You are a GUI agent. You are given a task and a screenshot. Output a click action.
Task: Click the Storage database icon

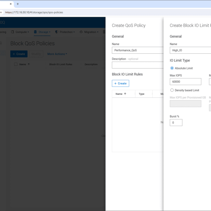click(35, 32)
